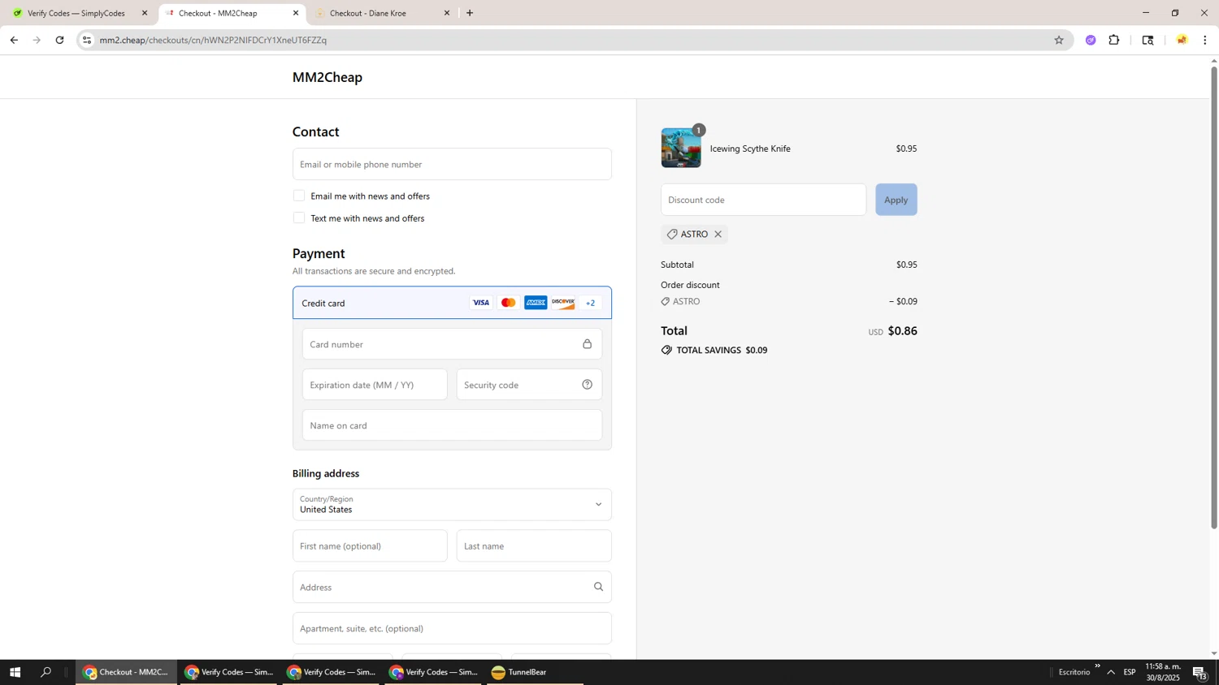This screenshot has width=1219, height=685.
Task: Click the ESP language indicator
Action: 1130,672
